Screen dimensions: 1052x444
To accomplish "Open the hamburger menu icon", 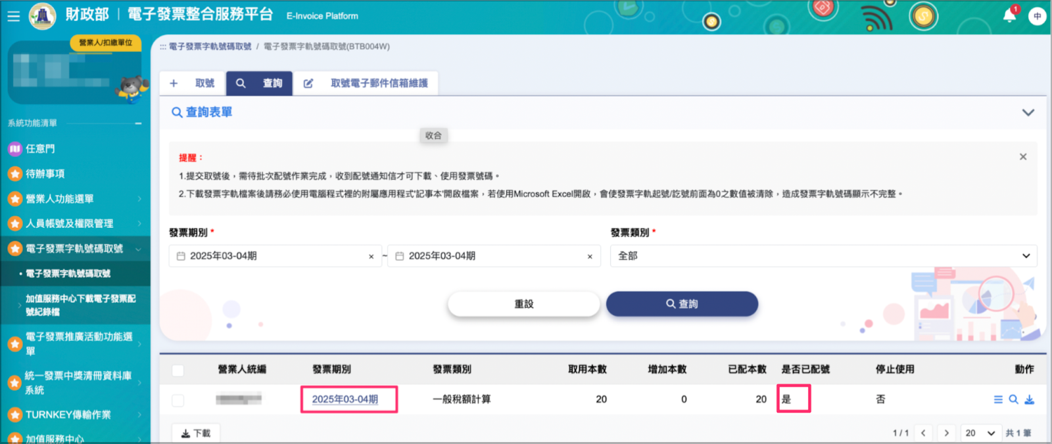I will [x=13, y=16].
